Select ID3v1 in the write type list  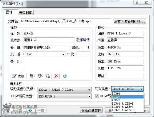coord(128,94)
